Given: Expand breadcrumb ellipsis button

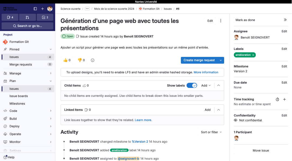Looking at the screenshot, I should click(x=87, y=9).
